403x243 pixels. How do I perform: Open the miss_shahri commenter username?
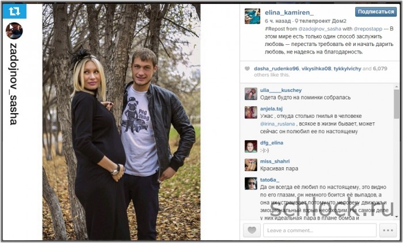pos(275,161)
